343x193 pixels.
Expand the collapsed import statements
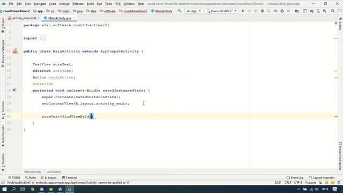coord(43,38)
